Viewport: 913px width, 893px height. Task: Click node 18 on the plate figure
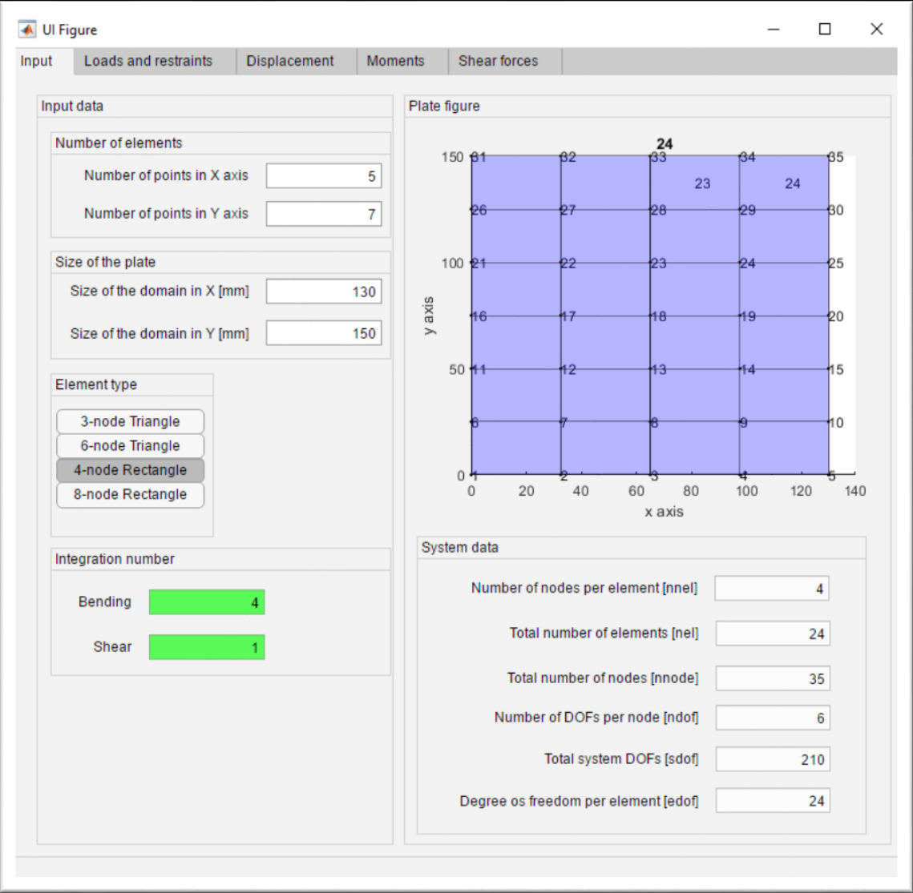point(651,316)
